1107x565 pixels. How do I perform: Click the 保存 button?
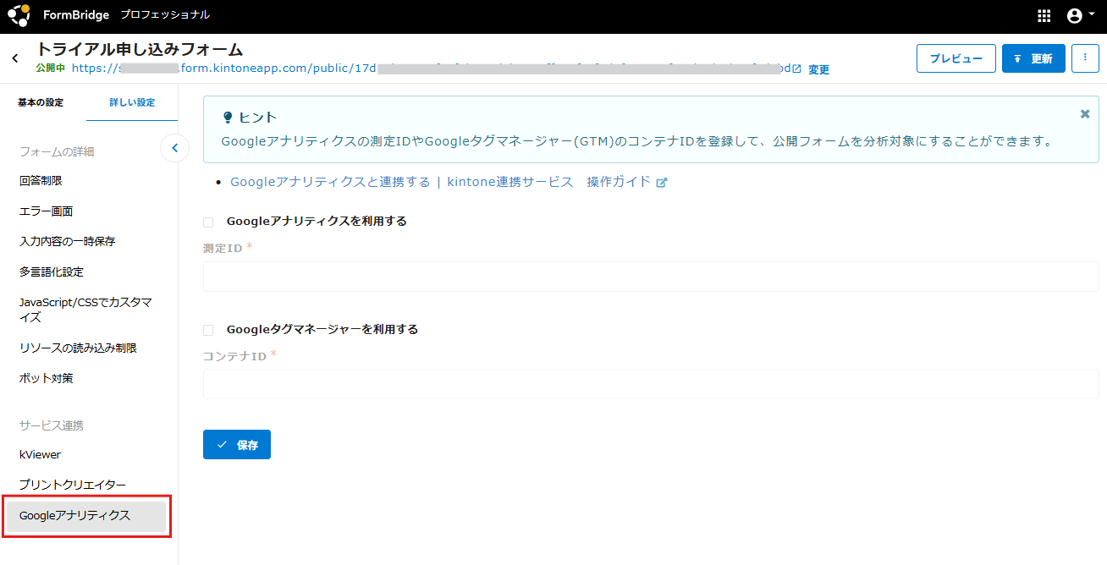pyautogui.click(x=237, y=445)
